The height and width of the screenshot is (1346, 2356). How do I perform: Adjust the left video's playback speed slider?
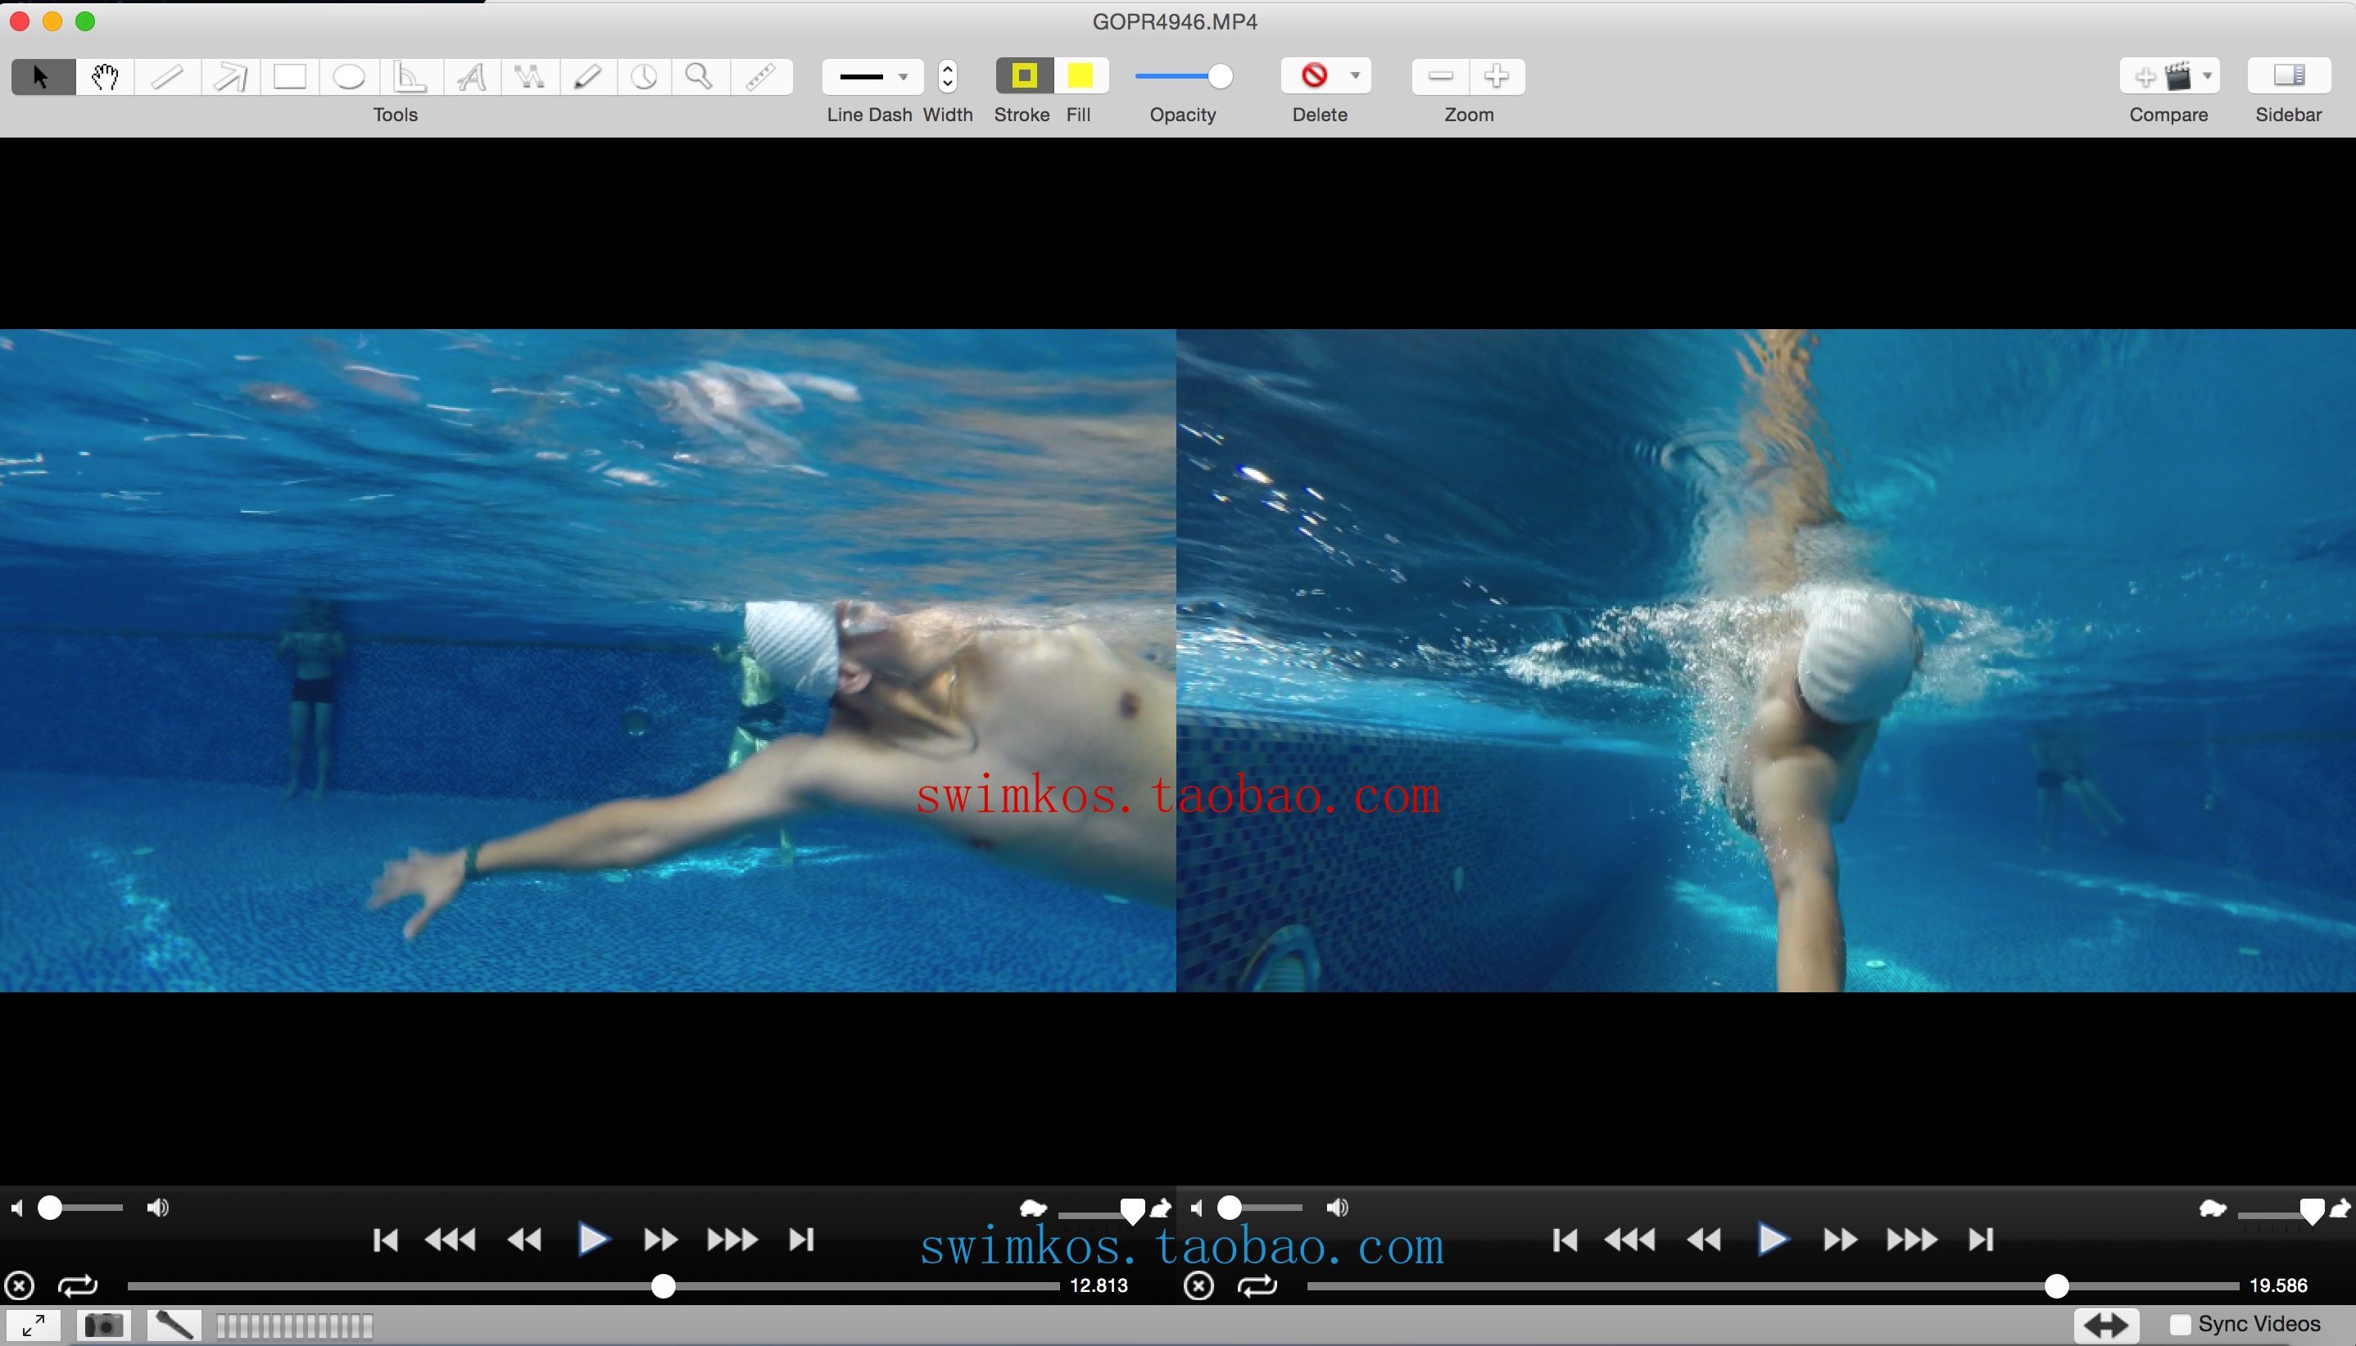(1101, 1211)
